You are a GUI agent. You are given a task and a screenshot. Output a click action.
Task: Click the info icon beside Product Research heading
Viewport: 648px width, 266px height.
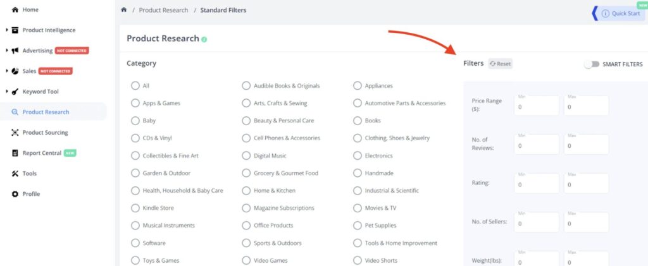(x=204, y=39)
